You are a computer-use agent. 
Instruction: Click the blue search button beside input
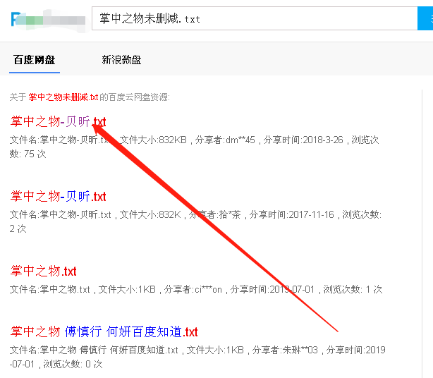[425, 18]
